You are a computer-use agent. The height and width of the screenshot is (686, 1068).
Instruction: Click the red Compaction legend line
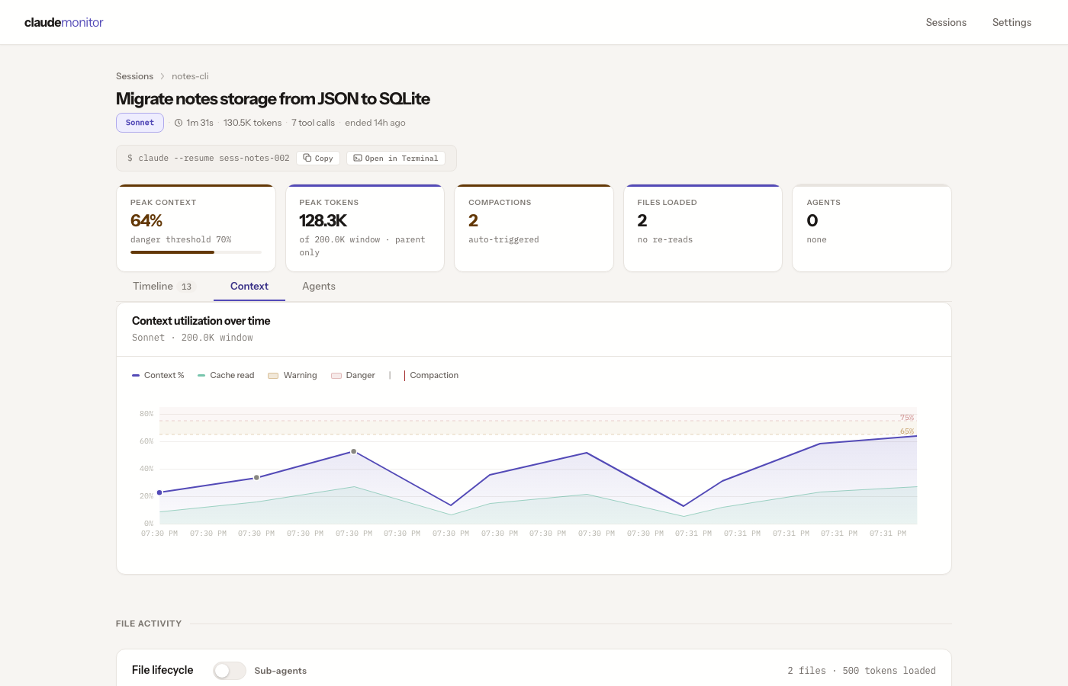tap(404, 375)
